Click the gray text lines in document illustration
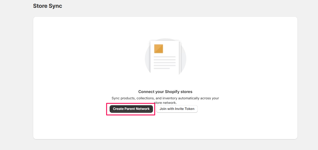Screen dimensions: 318x150 (165, 62)
